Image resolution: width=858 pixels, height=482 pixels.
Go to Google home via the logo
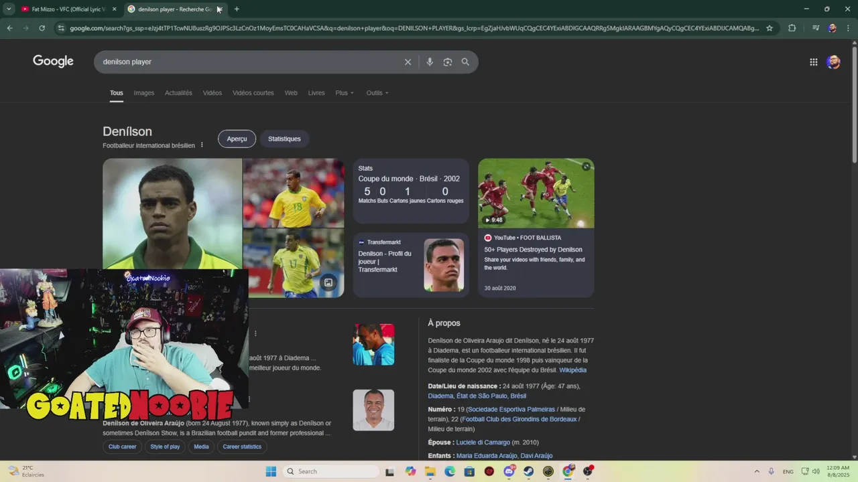pos(53,62)
